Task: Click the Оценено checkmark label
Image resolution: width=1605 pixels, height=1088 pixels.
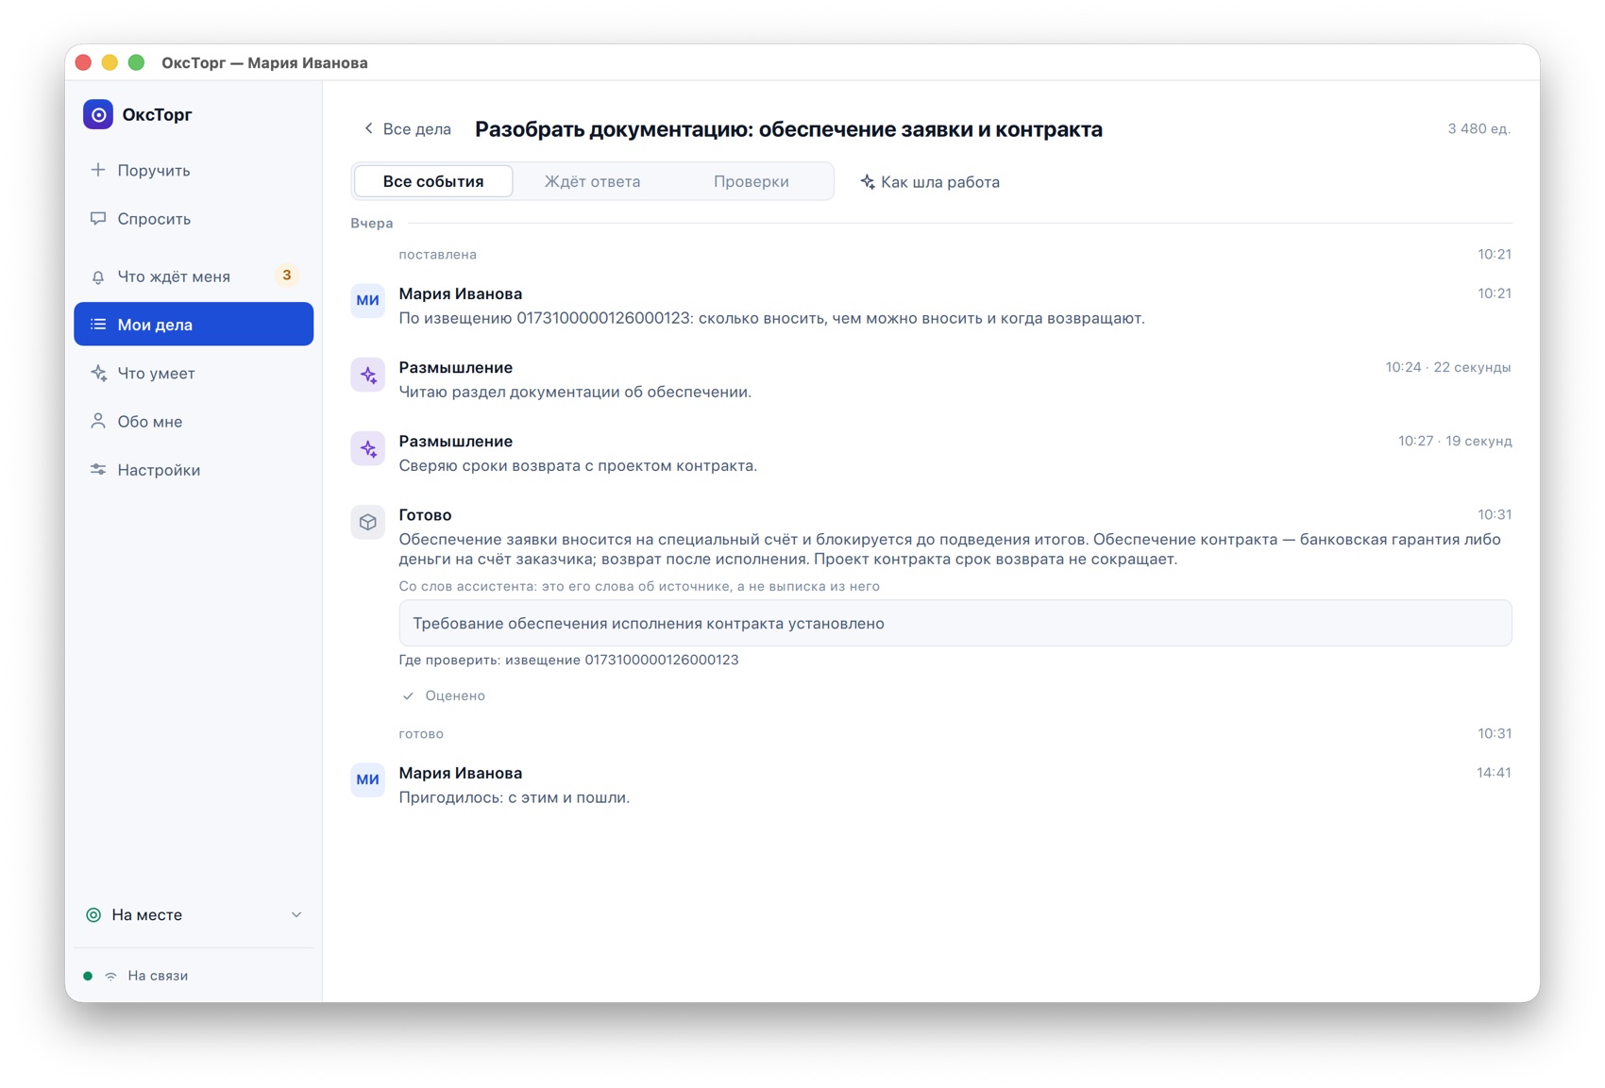Action: [x=444, y=695]
